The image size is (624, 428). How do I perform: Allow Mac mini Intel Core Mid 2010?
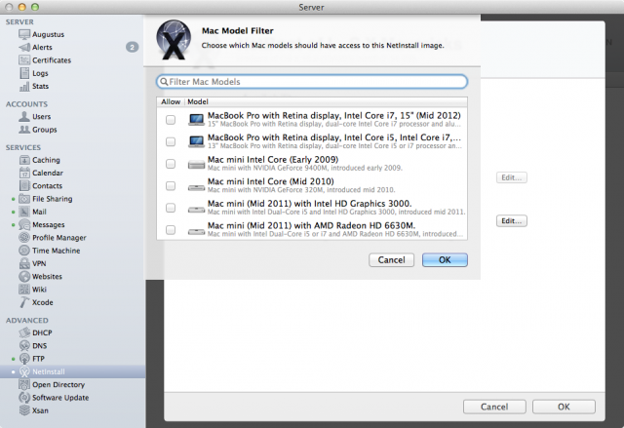pyautogui.click(x=171, y=186)
